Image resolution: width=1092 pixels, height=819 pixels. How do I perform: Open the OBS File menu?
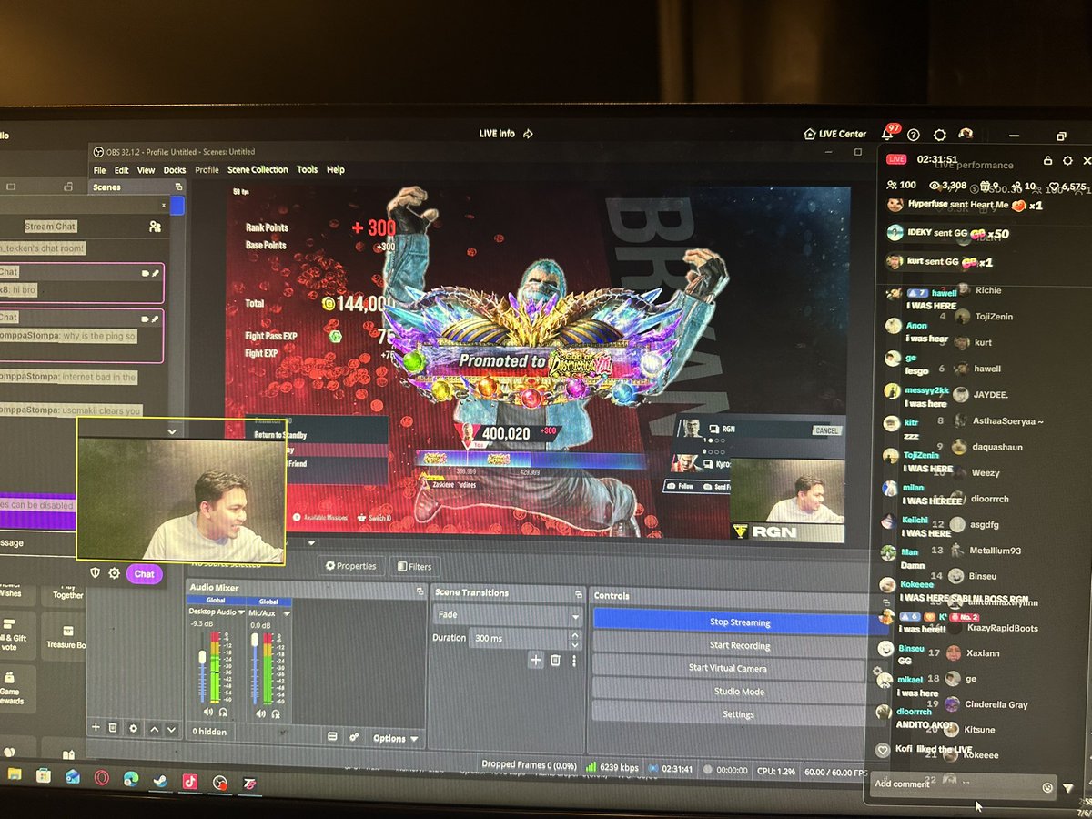tap(99, 170)
